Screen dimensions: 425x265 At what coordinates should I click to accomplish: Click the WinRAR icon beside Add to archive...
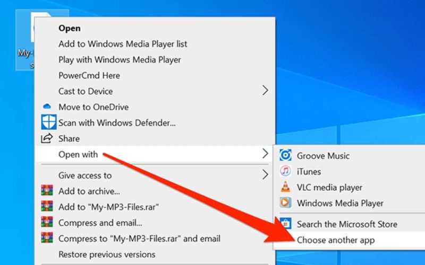47,190
